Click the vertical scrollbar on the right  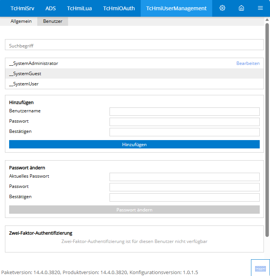(267, 129)
